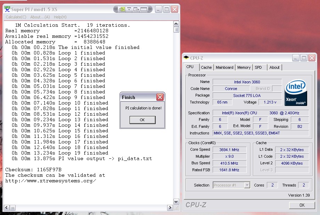Image resolution: width=320 pixels, height=215 pixels.
Task: Switch to the Cache tab in CPU-Z
Action: [206, 67]
